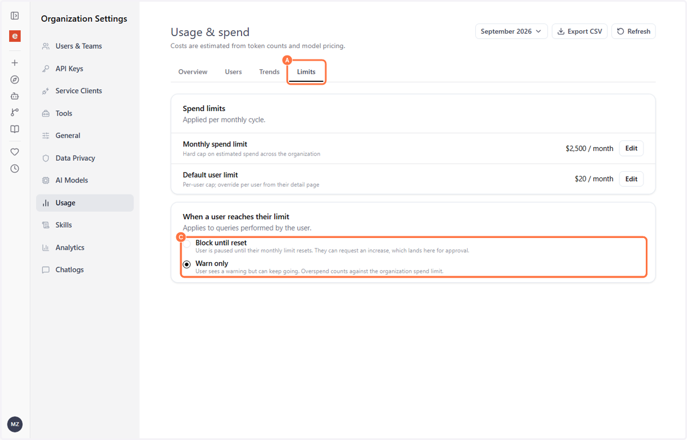Open the robot agents icon
Viewport: 687px width, 440px height.
(x=15, y=96)
